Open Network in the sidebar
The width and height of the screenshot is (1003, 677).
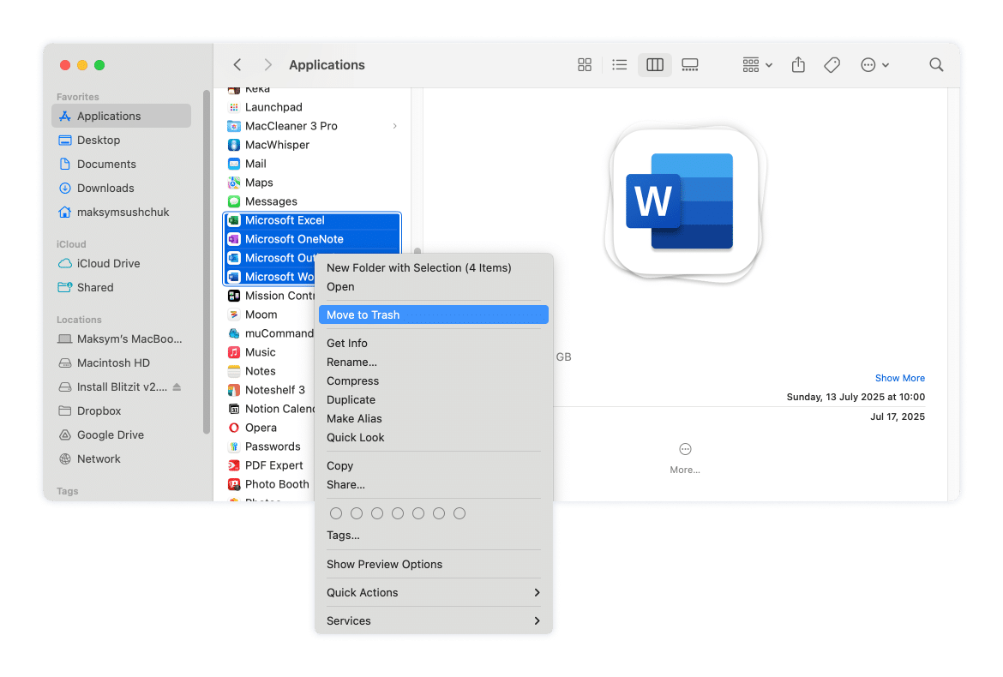pos(122,458)
